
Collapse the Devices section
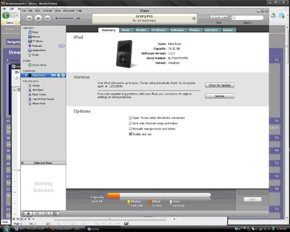tap(24, 71)
